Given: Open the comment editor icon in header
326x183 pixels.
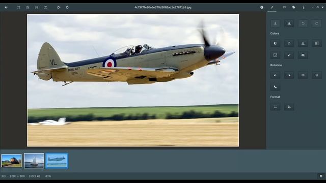Looking at the screenshot, I should pos(284,7).
